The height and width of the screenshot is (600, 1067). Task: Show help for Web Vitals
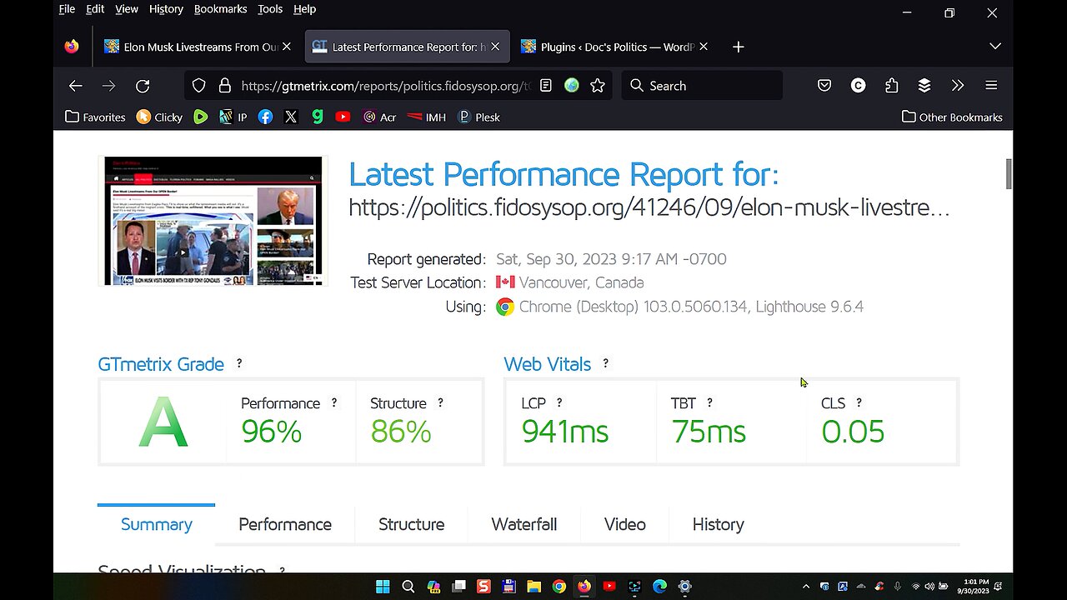click(x=605, y=363)
